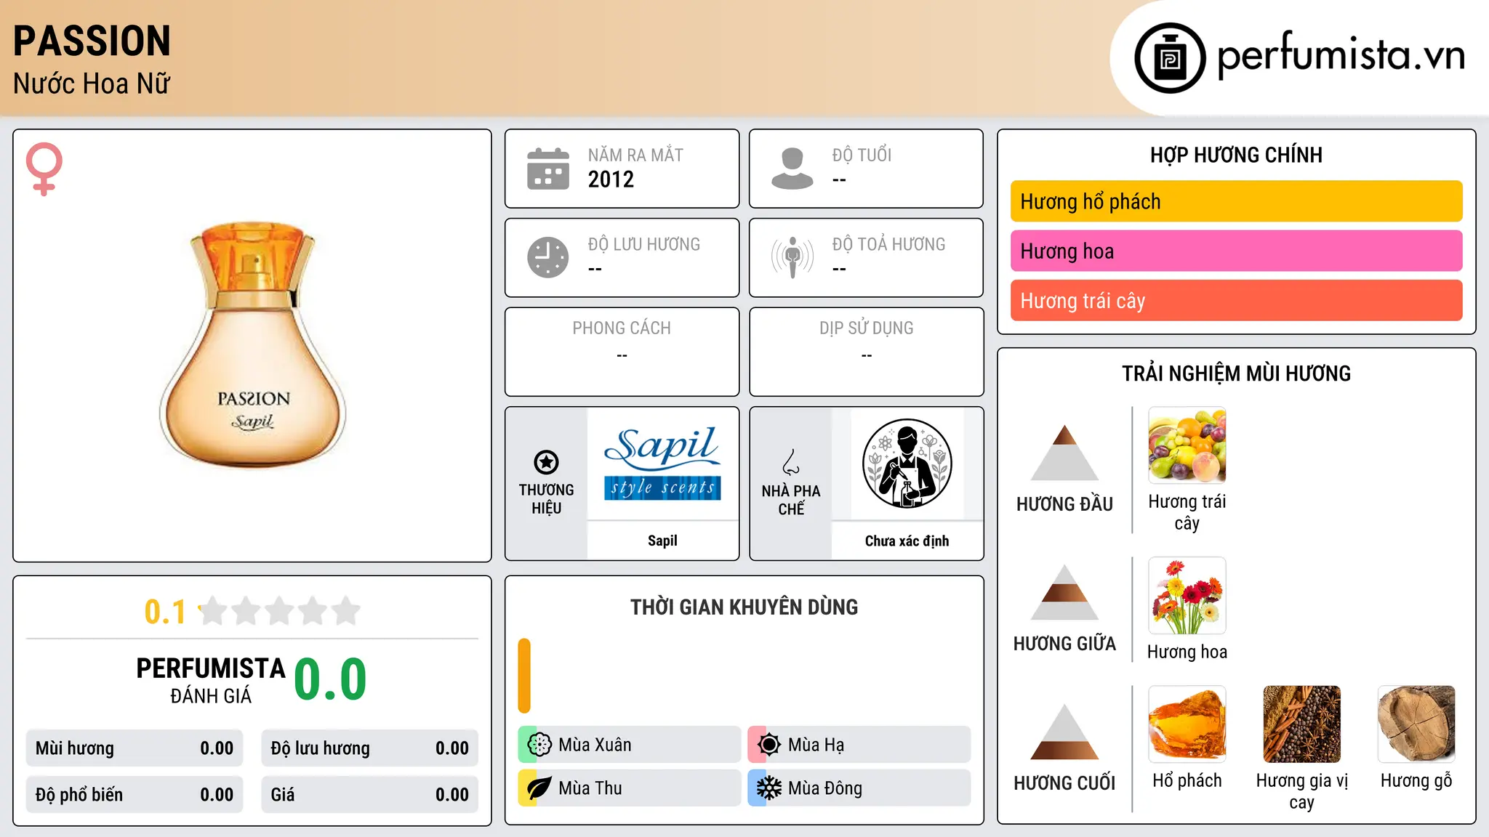Click the yellow Hương hổ phách accord bar
The height and width of the screenshot is (837, 1489).
[1236, 201]
